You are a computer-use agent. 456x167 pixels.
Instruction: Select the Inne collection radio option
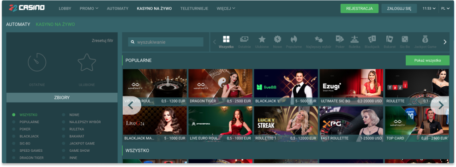(63, 158)
